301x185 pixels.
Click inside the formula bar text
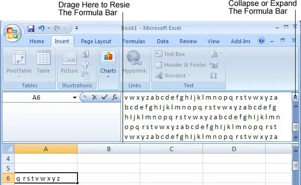(x=206, y=117)
